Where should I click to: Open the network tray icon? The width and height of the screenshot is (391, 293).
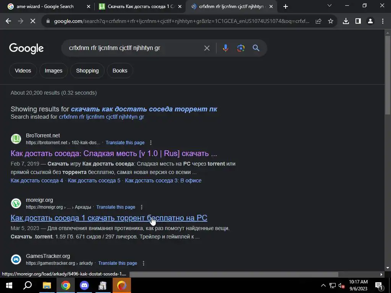coord(333,285)
